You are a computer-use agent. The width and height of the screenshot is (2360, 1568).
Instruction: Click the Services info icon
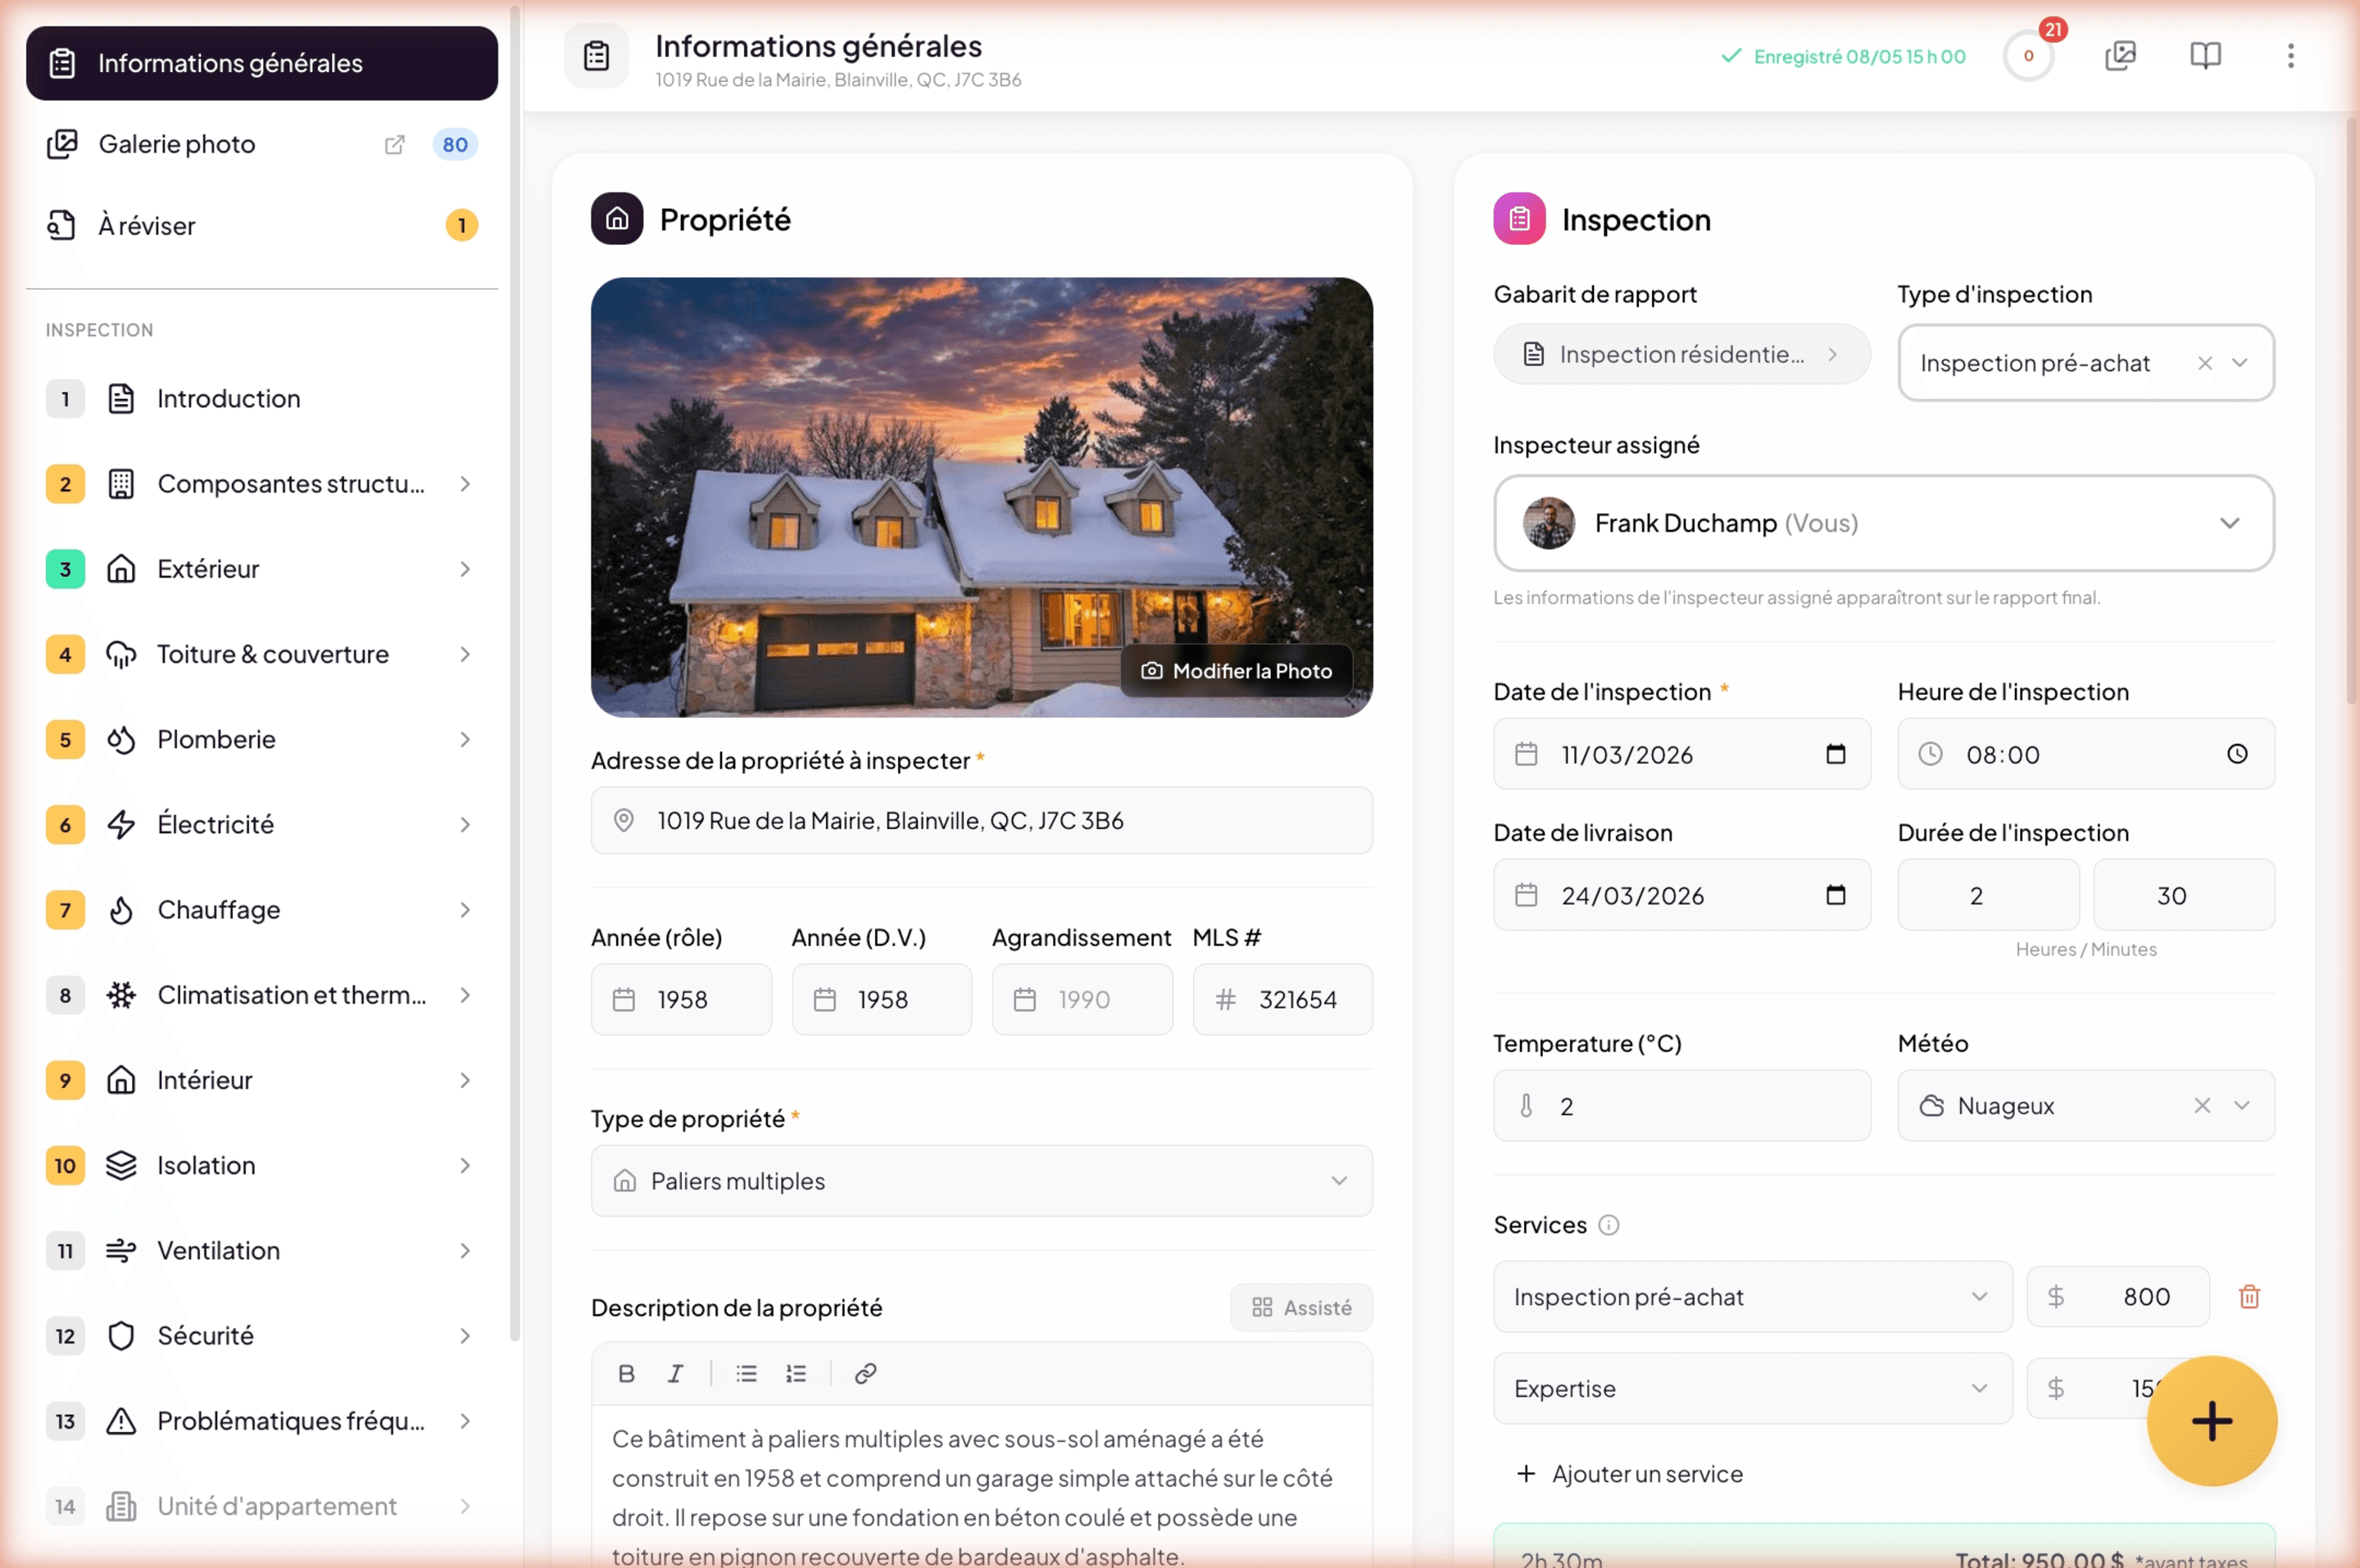click(1609, 1225)
